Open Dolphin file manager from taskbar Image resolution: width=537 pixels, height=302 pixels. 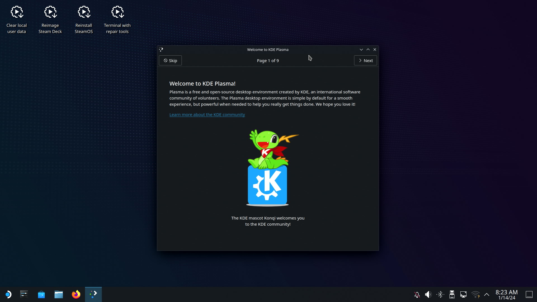click(x=59, y=294)
